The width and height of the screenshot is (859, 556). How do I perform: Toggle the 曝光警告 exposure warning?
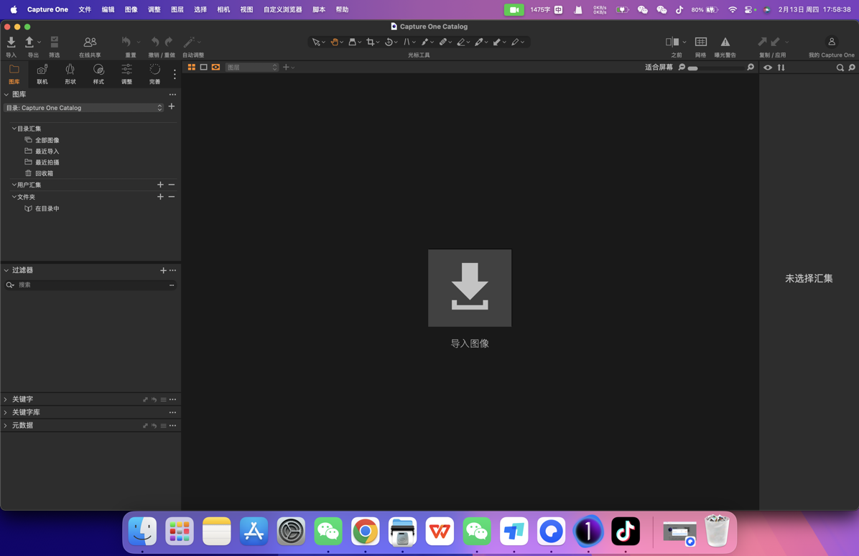(x=725, y=42)
